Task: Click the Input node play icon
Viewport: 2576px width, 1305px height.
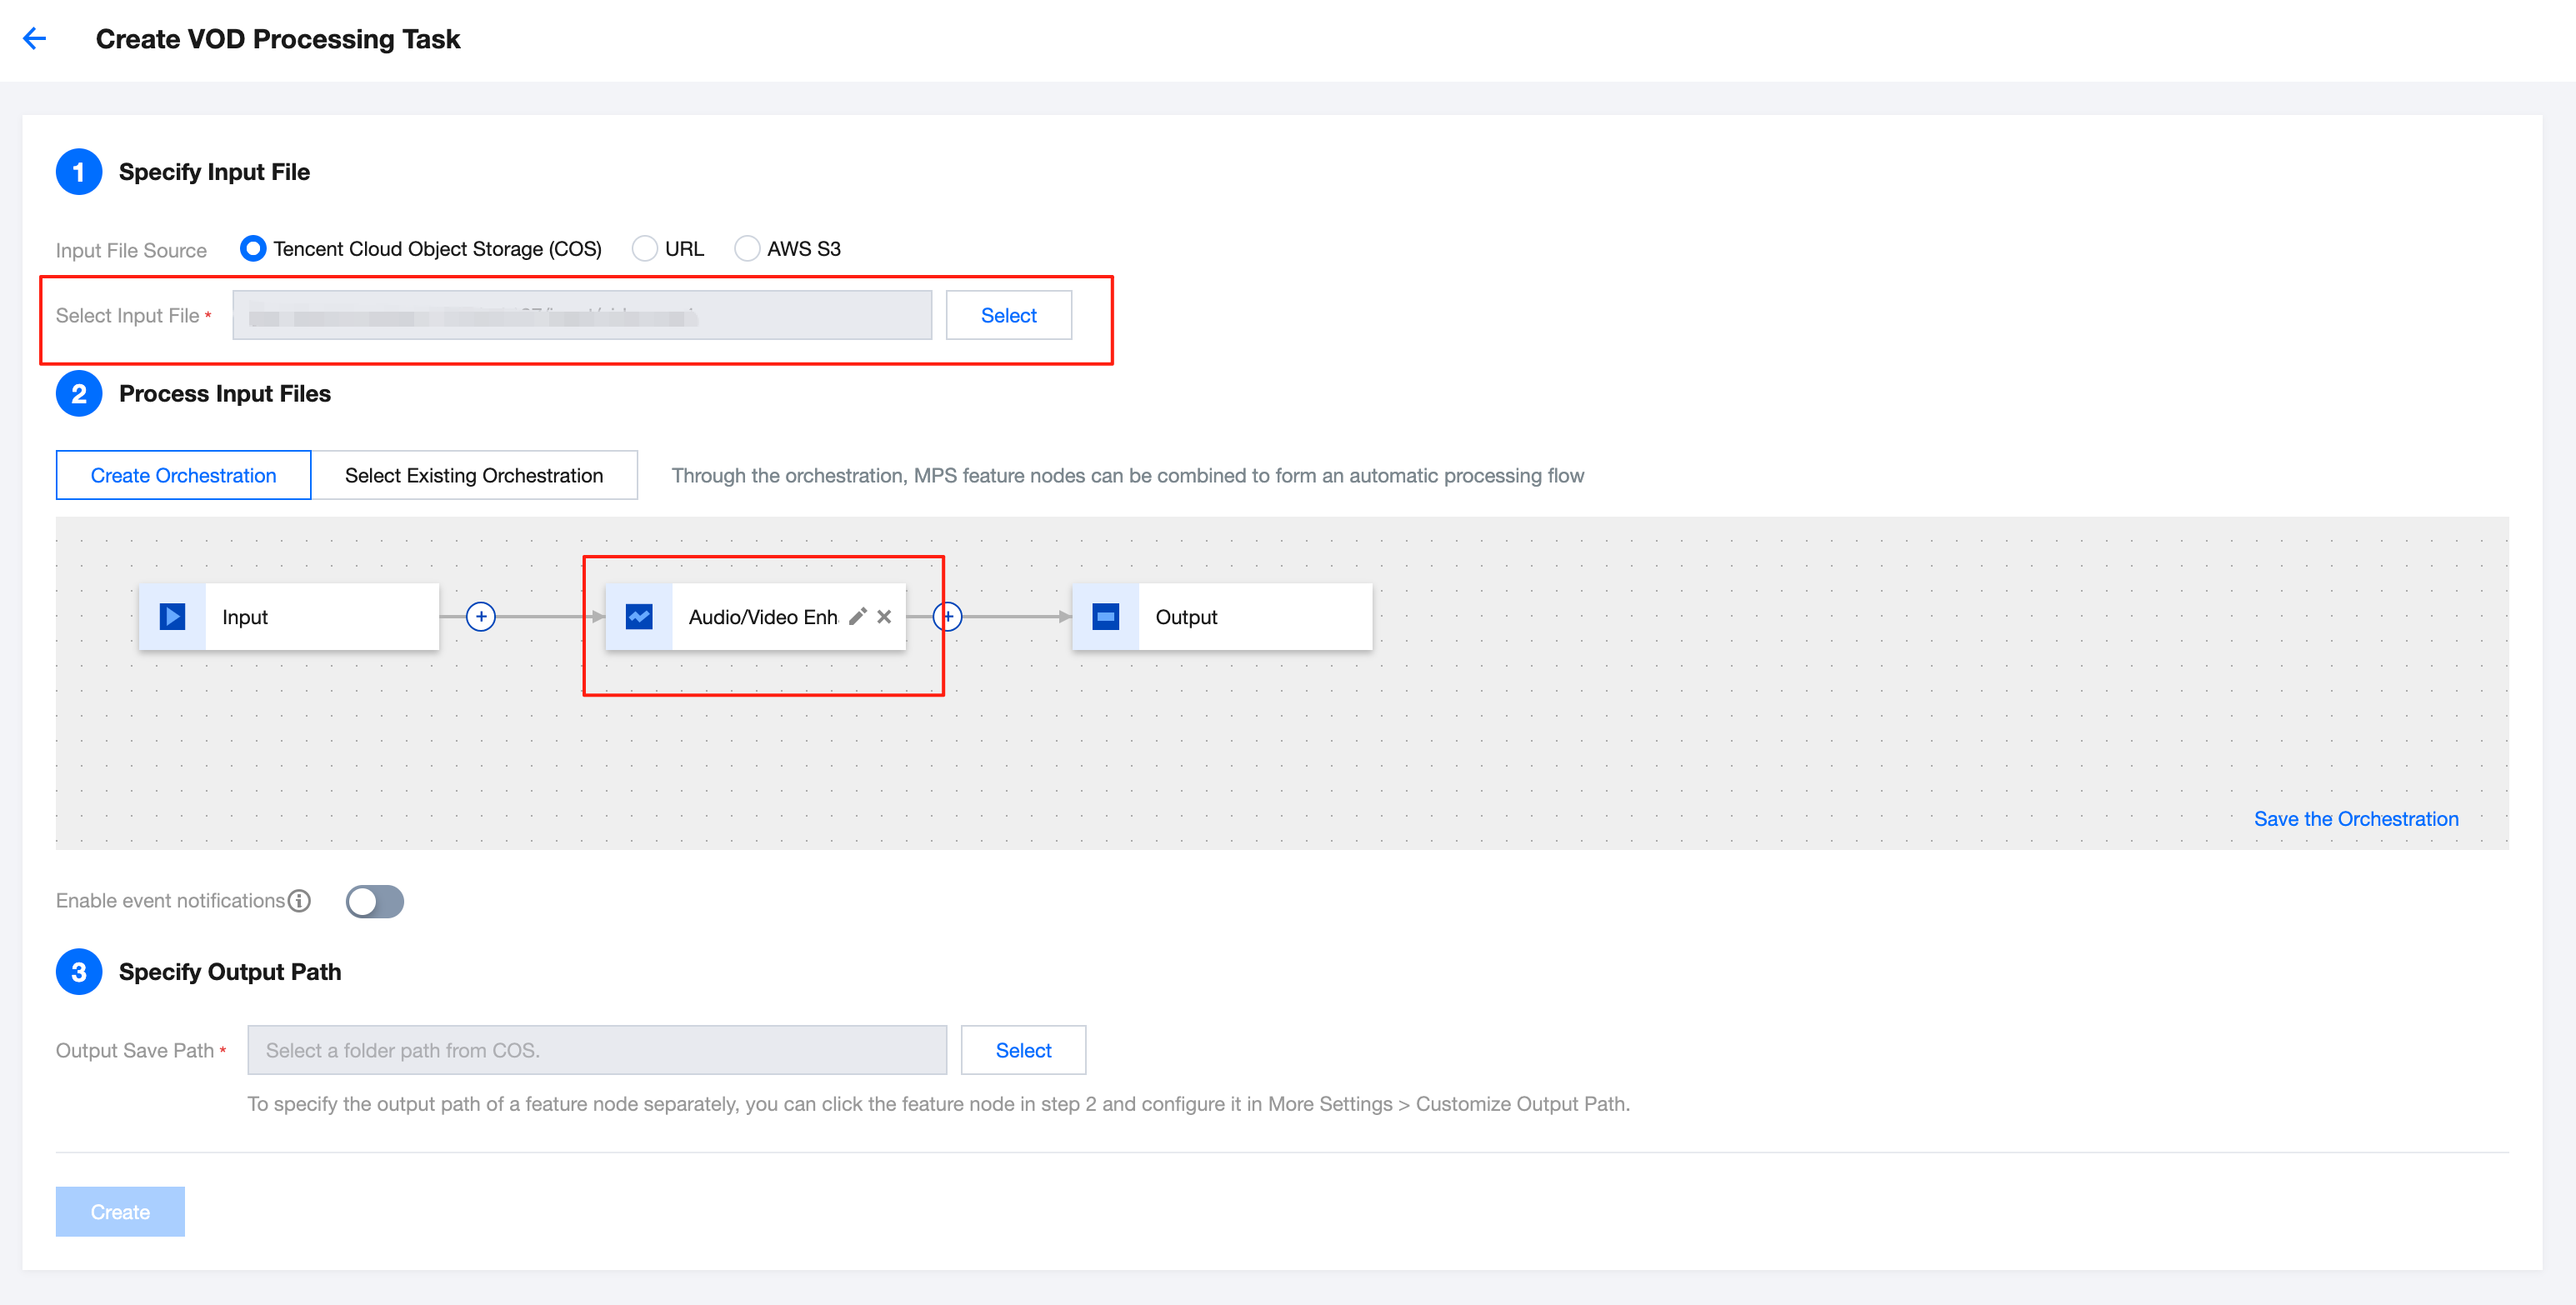Action: (172, 616)
